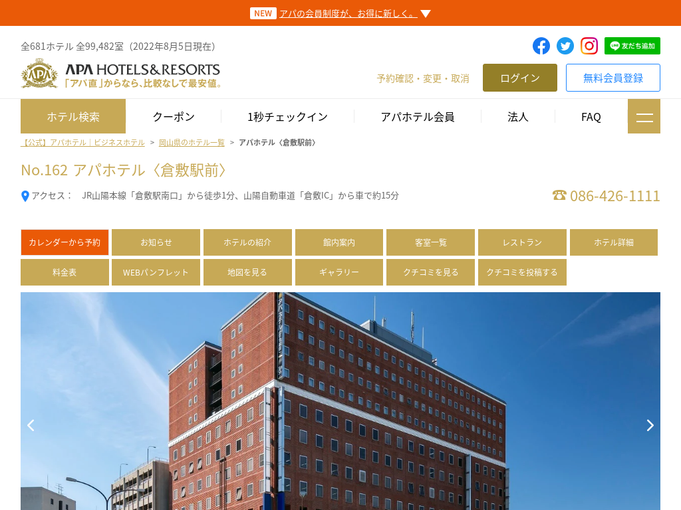Click current breadcrumb アパホテル〈倉敷駅前〉
Screen dimensions: 681x510
tap(277, 143)
